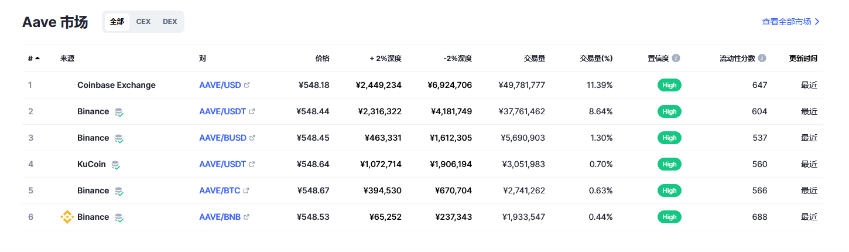Click the price ¥548.18

pyautogui.click(x=314, y=85)
